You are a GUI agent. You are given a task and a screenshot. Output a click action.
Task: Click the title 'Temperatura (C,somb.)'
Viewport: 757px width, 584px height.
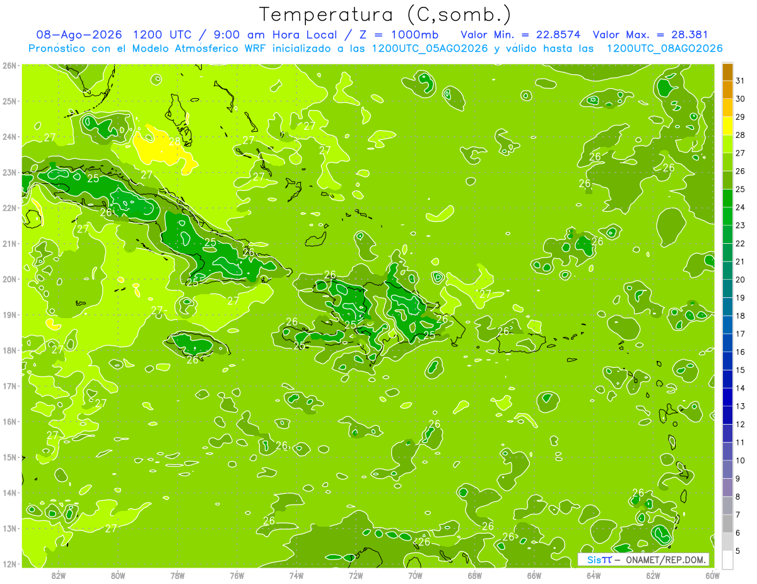tap(385, 14)
